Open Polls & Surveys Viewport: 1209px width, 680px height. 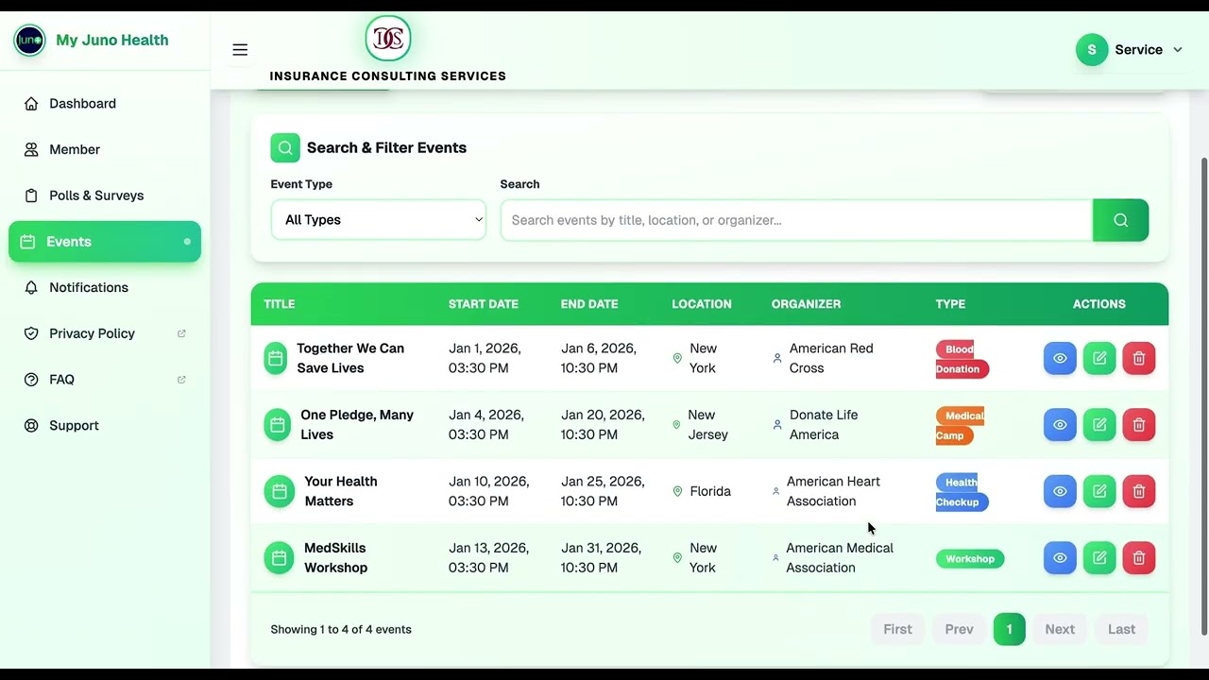pos(105,195)
